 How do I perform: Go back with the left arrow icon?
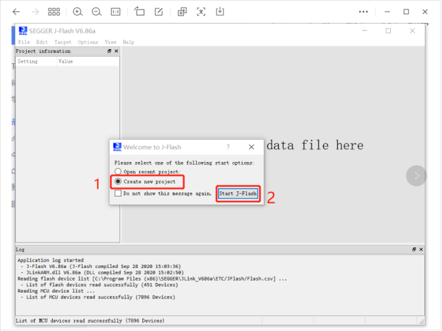pos(17,11)
